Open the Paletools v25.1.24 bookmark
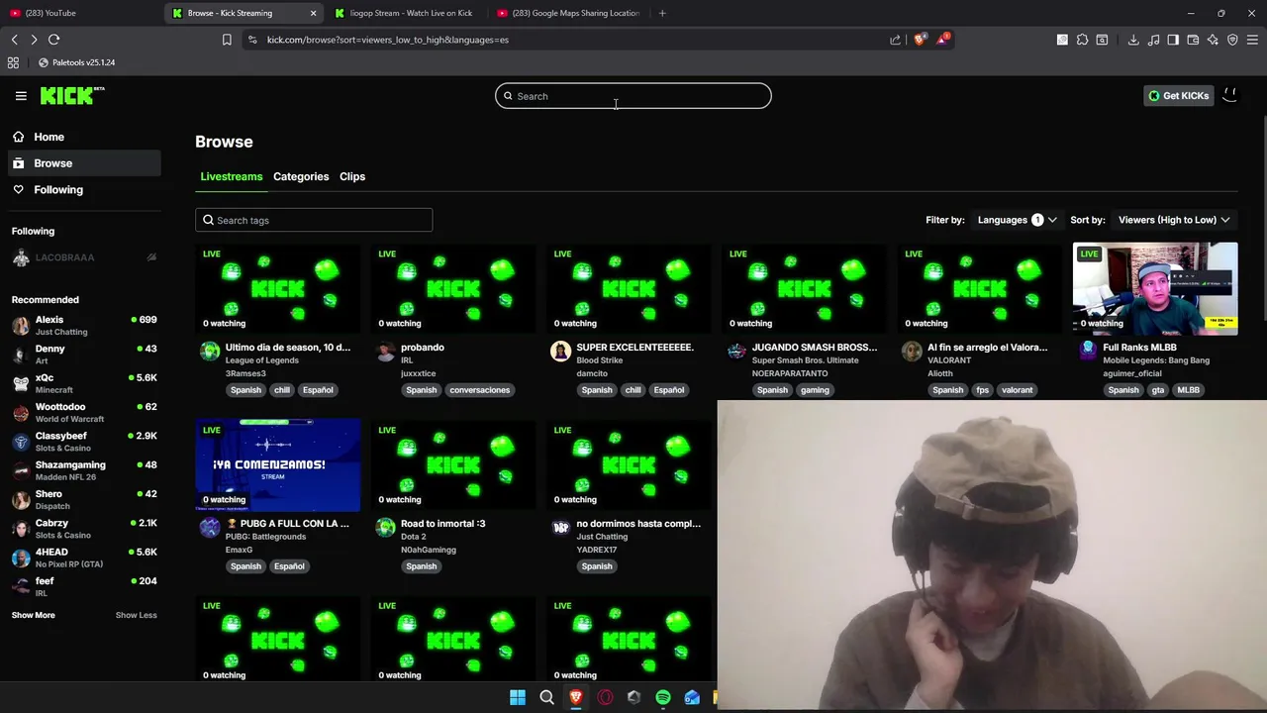 coord(76,62)
